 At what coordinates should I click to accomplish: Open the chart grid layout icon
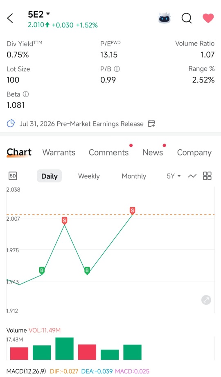(x=207, y=176)
